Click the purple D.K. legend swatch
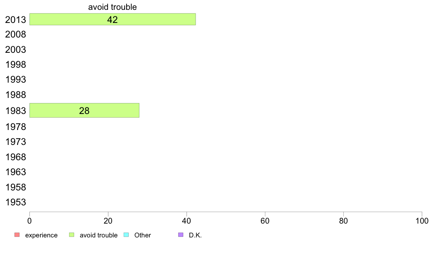432x268 pixels. click(181, 235)
